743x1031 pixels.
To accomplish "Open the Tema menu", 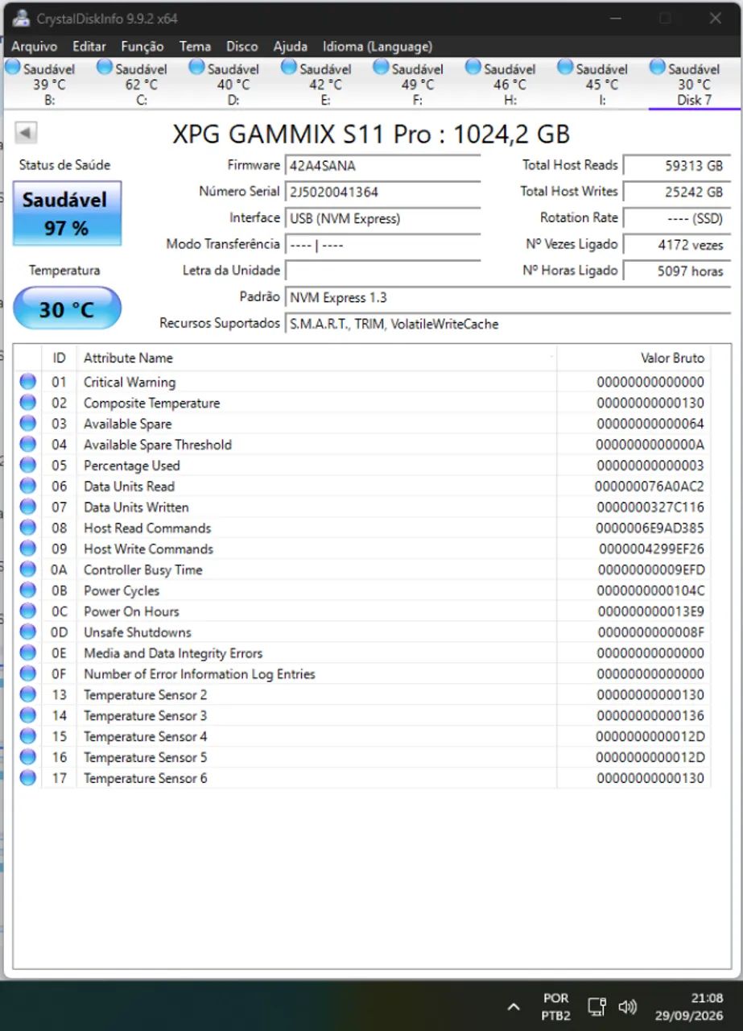I will click(195, 46).
